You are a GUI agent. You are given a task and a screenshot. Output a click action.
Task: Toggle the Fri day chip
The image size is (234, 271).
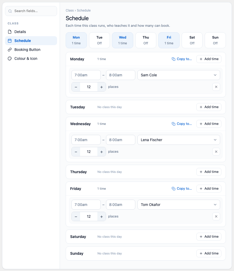coord(169,40)
